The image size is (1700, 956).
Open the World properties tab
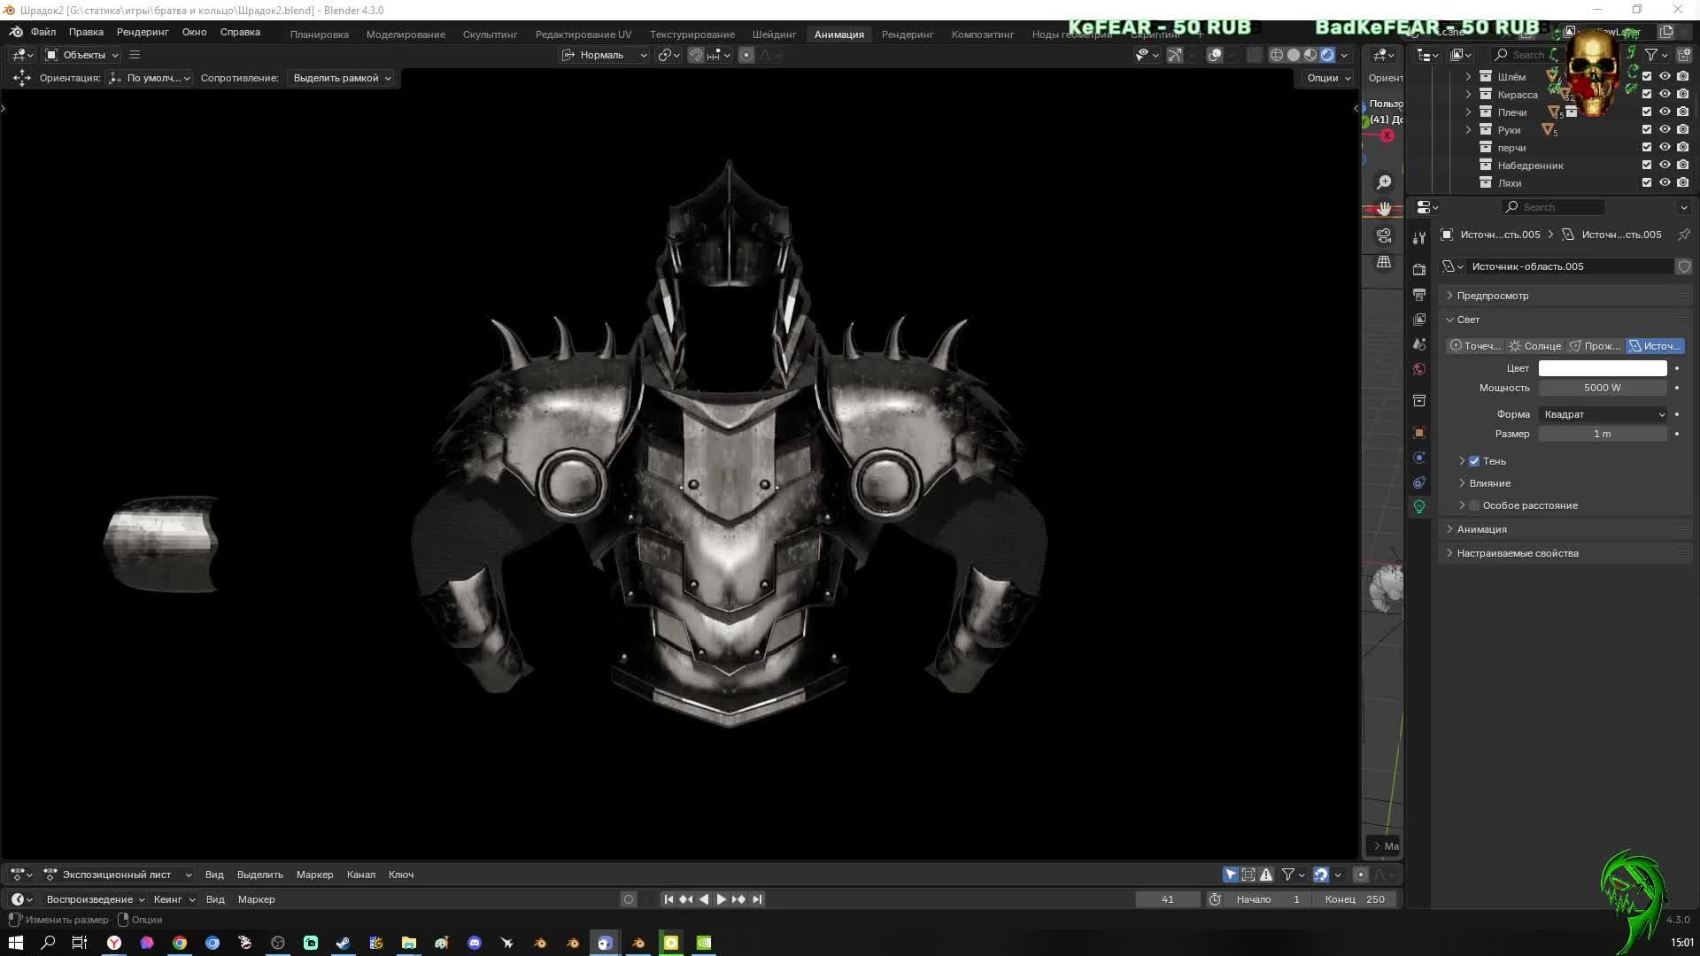point(1419,369)
